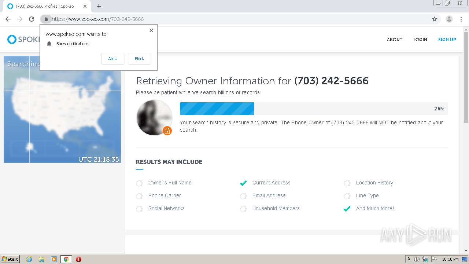Click the Email Address label
The height and width of the screenshot is (264, 469).
coord(269,195)
